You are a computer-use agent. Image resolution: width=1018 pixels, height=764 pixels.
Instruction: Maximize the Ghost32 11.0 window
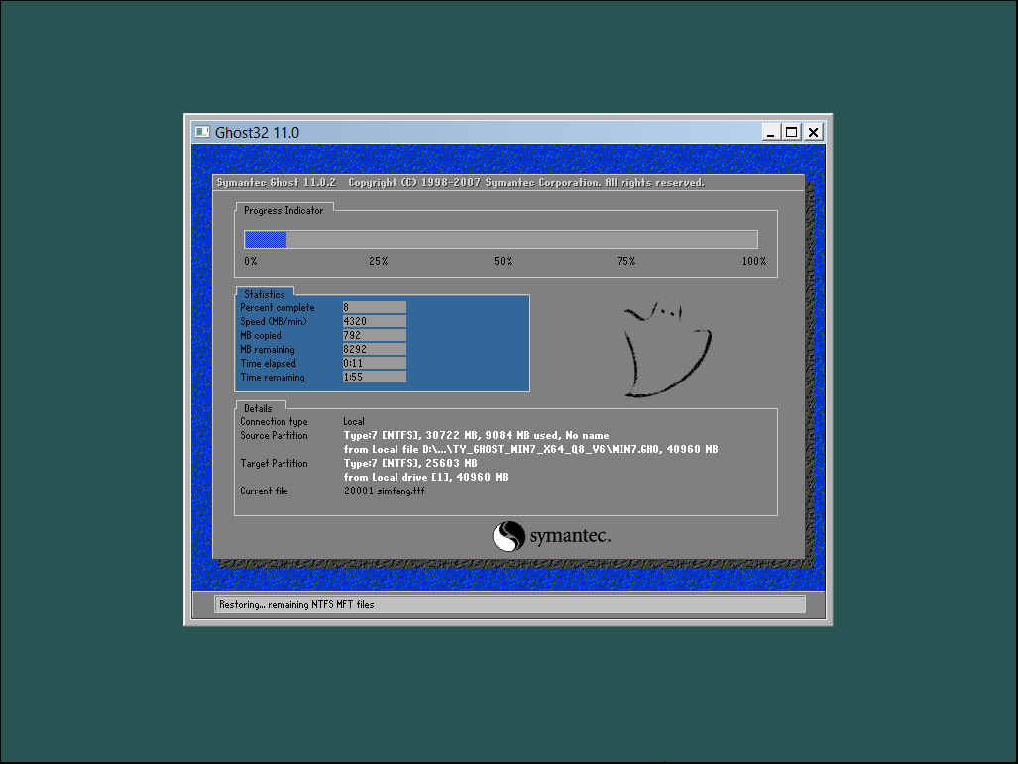point(791,132)
